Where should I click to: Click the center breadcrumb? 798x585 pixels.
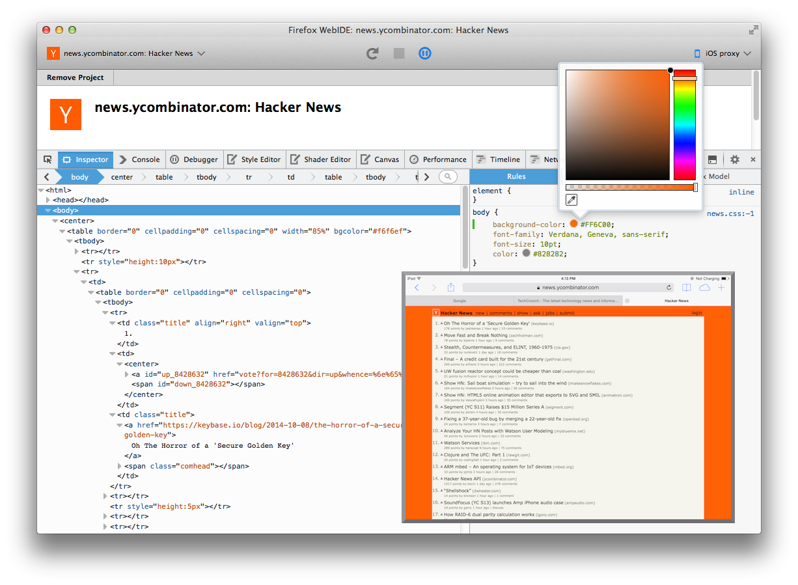(x=122, y=177)
